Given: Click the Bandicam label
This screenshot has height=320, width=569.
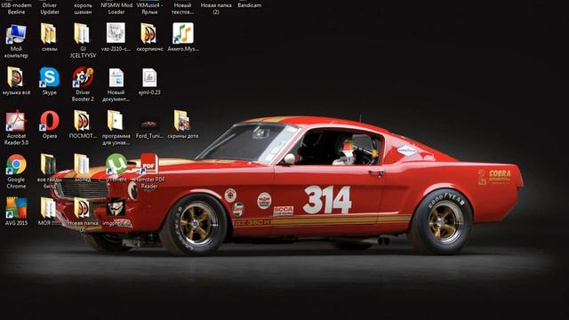Looking at the screenshot, I should tap(249, 5).
